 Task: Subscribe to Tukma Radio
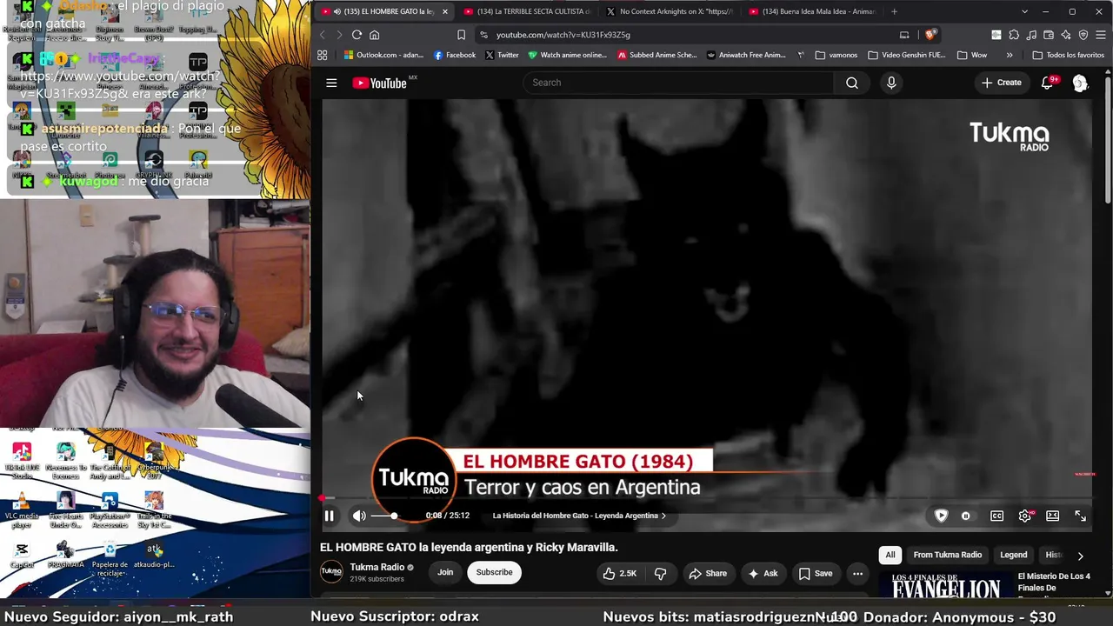[x=494, y=572]
